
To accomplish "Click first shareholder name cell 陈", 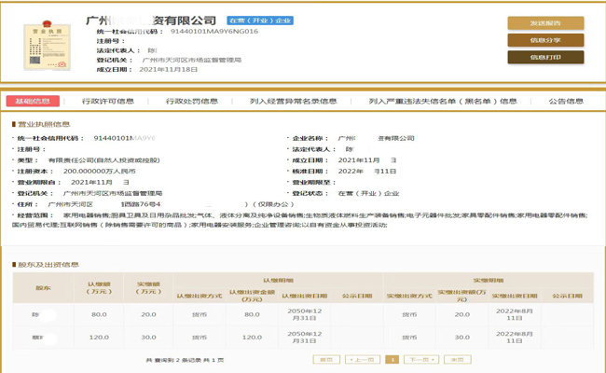I will pyautogui.click(x=43, y=314).
